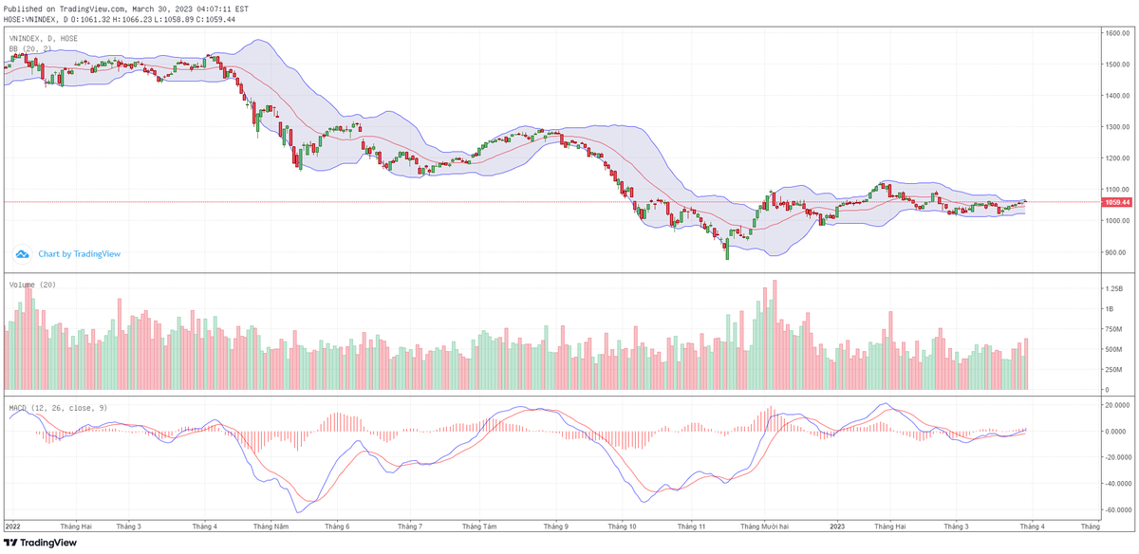Click the Tháng 10 time axis label
The height and width of the screenshot is (554, 1139).
click(x=621, y=525)
